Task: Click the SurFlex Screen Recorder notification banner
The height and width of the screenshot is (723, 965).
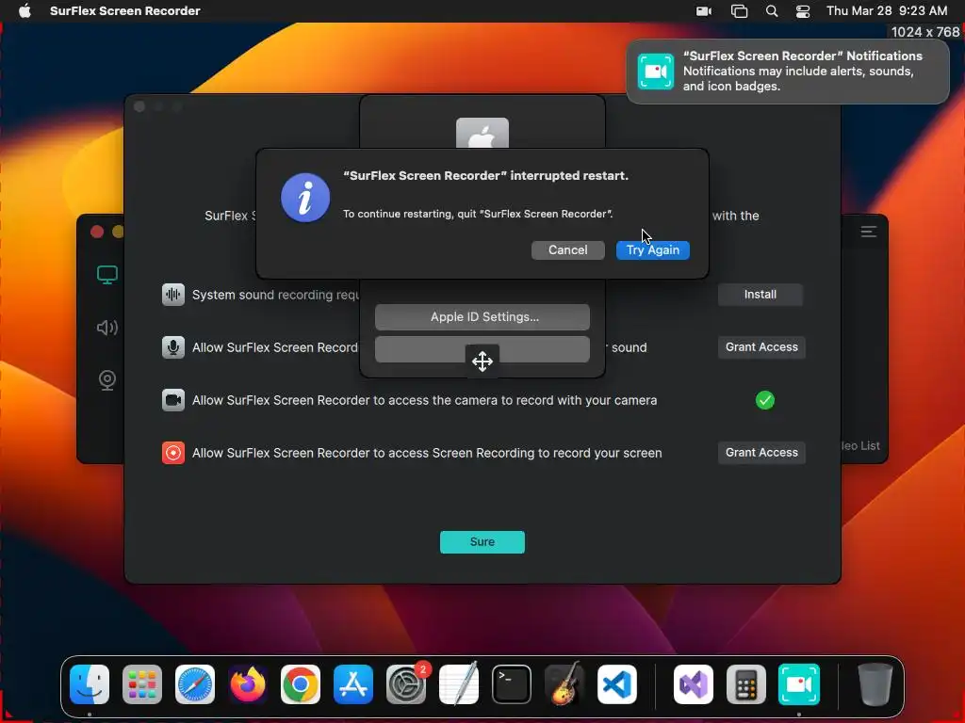Action: click(787, 72)
